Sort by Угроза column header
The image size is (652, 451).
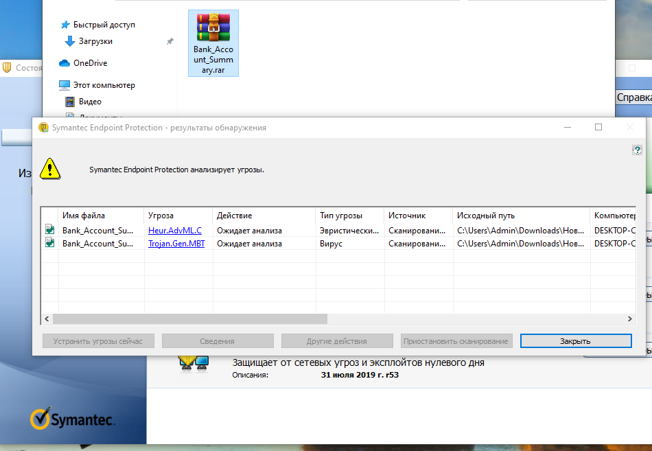click(x=178, y=216)
